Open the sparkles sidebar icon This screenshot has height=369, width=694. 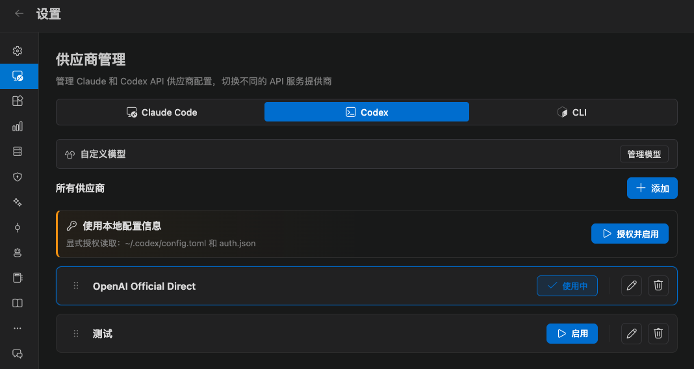click(x=18, y=202)
